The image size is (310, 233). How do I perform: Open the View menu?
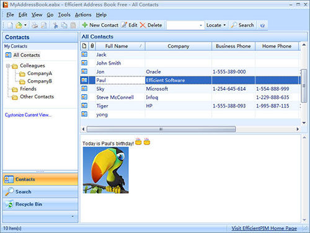pos(37,15)
